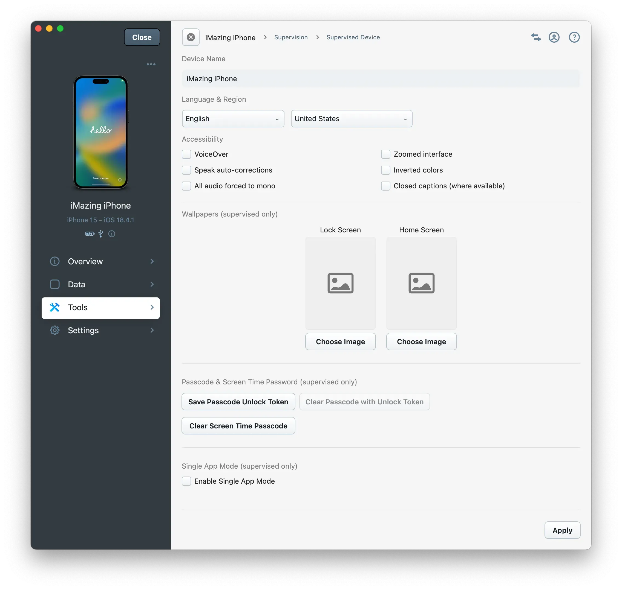This screenshot has width=622, height=590.
Task: Click the battery status icon
Action: pyautogui.click(x=90, y=234)
